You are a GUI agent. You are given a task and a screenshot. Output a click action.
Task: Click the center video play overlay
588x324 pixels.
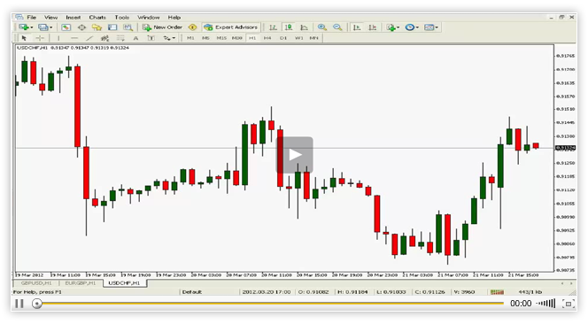point(295,155)
